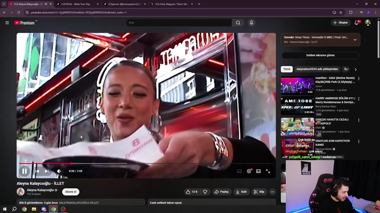
Task: Open player settings gear
Action: coord(249,171)
